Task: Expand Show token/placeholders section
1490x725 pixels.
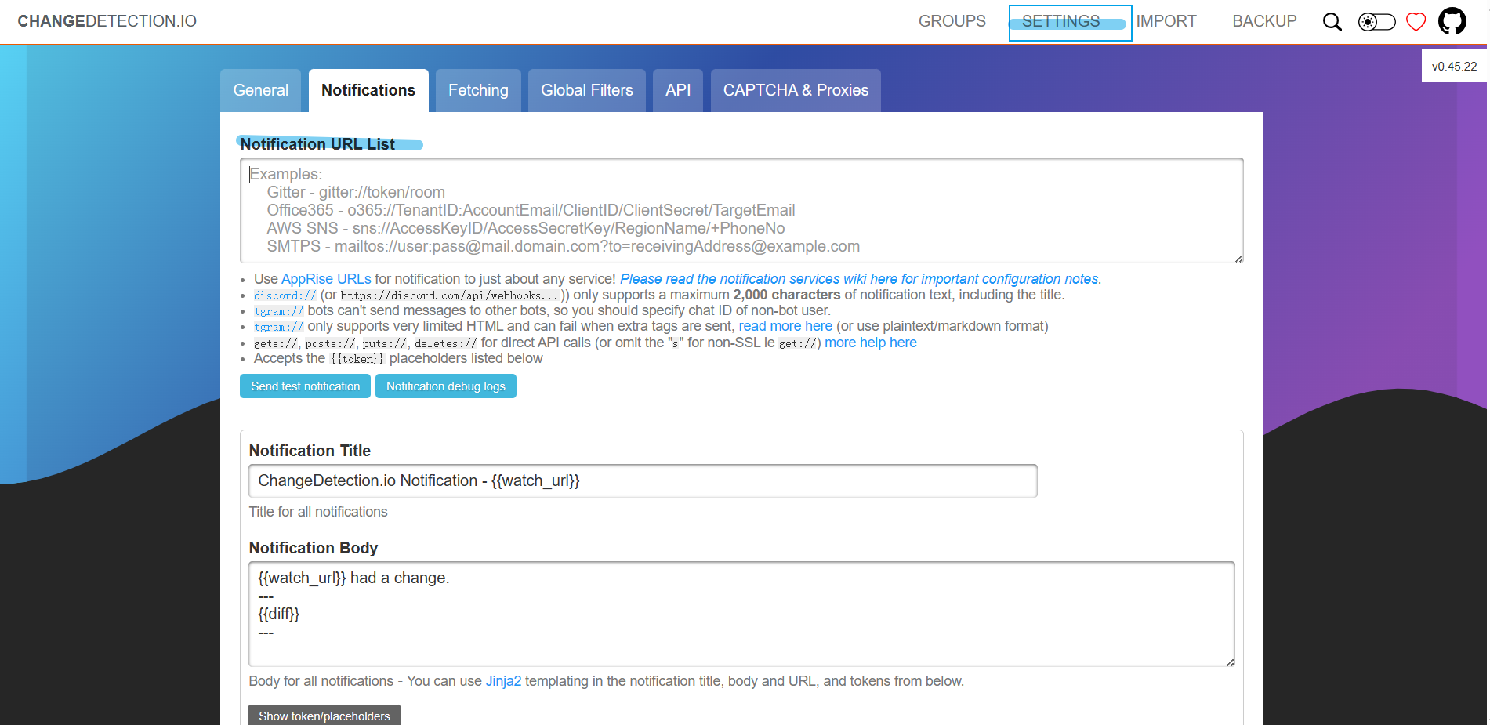Action: coord(324,716)
